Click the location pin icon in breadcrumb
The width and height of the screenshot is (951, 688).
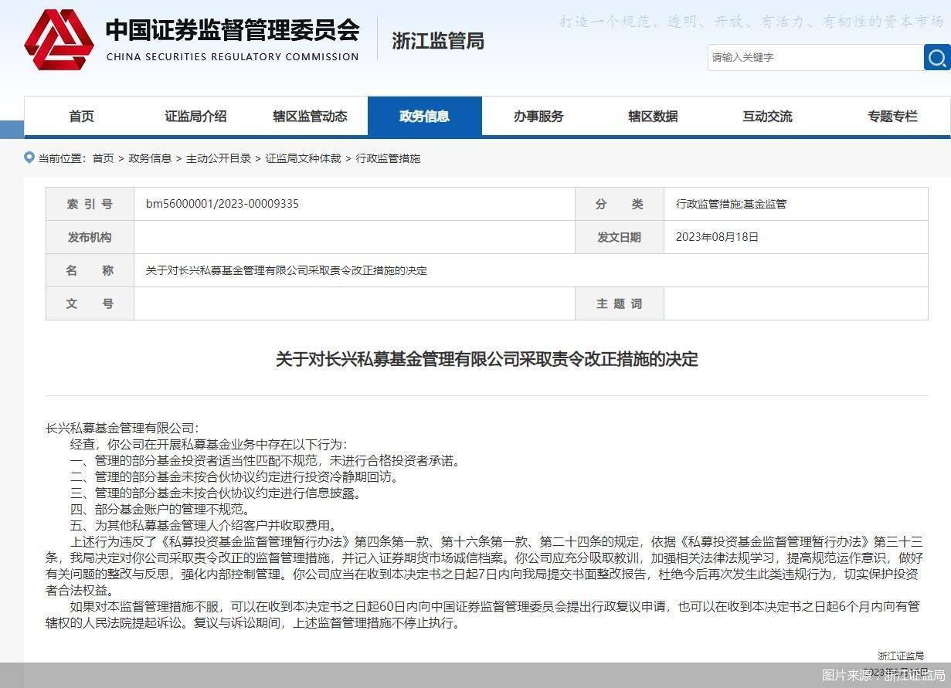29,158
